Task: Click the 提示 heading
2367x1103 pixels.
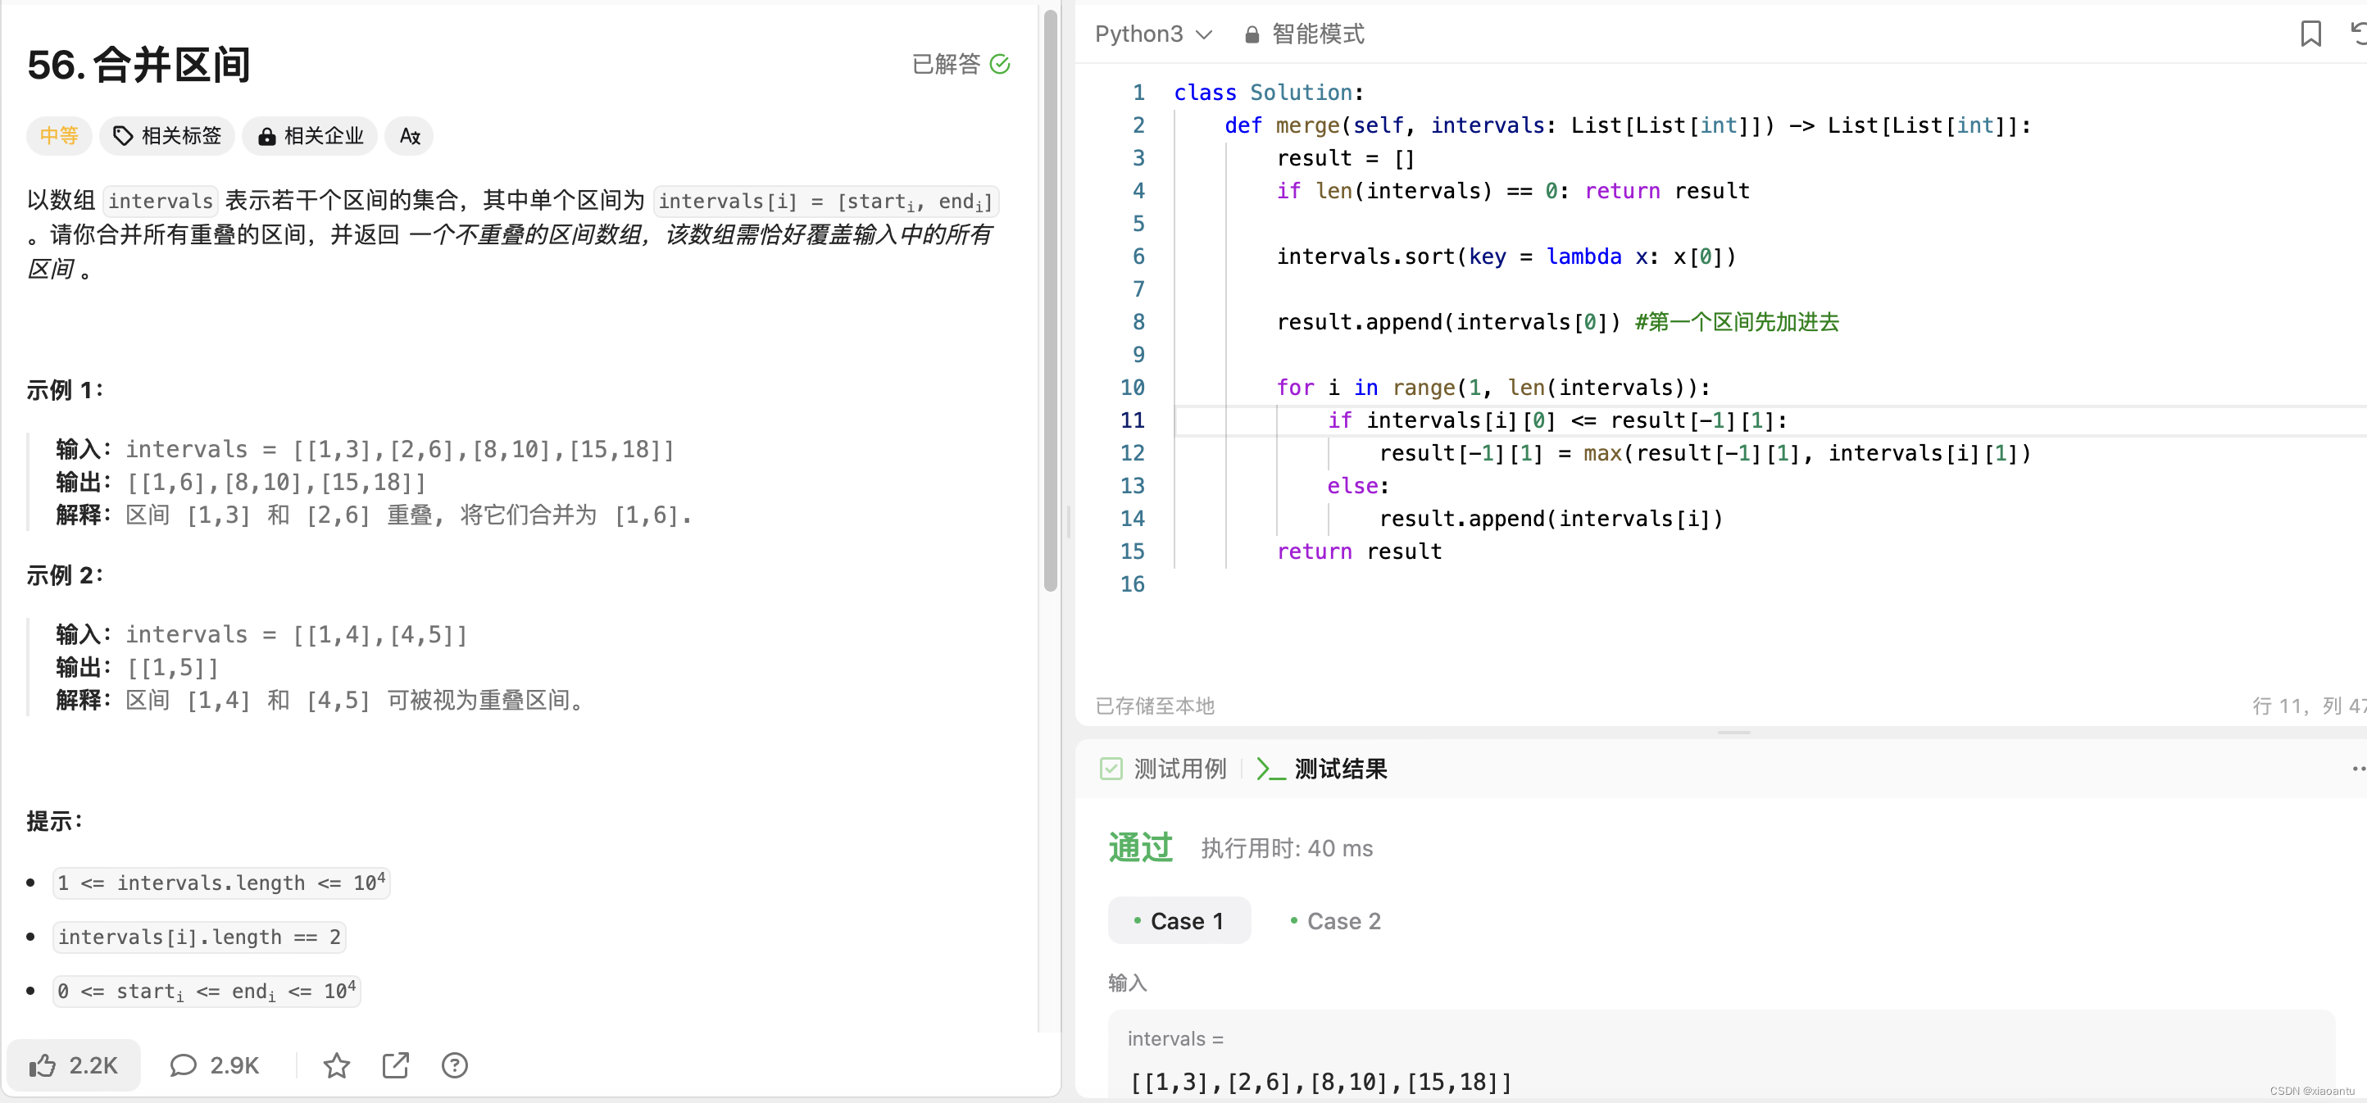Action: (54, 821)
